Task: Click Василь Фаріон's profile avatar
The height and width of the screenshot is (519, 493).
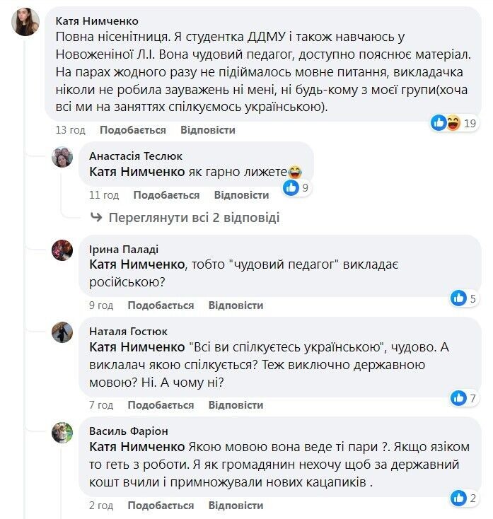Action: pos(62,432)
